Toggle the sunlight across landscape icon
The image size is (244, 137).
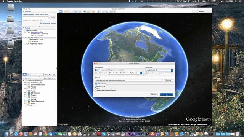88,11
